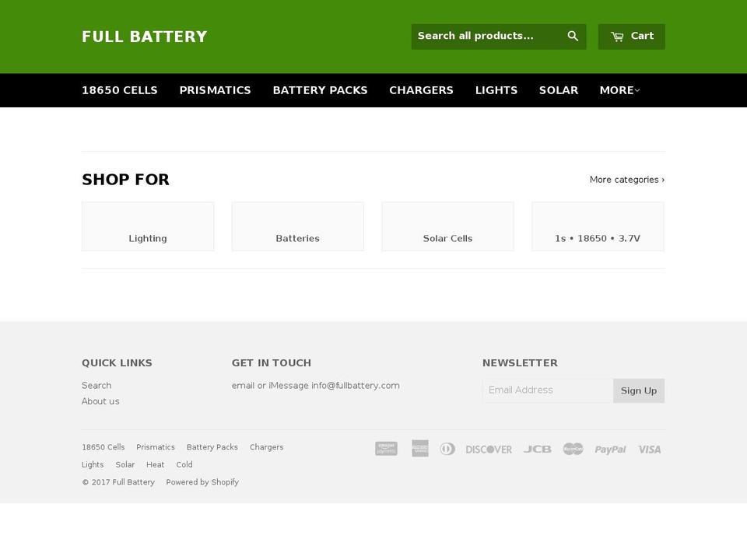
Task: Navigate to the 18650 CELLS menu item
Action: coord(119,90)
